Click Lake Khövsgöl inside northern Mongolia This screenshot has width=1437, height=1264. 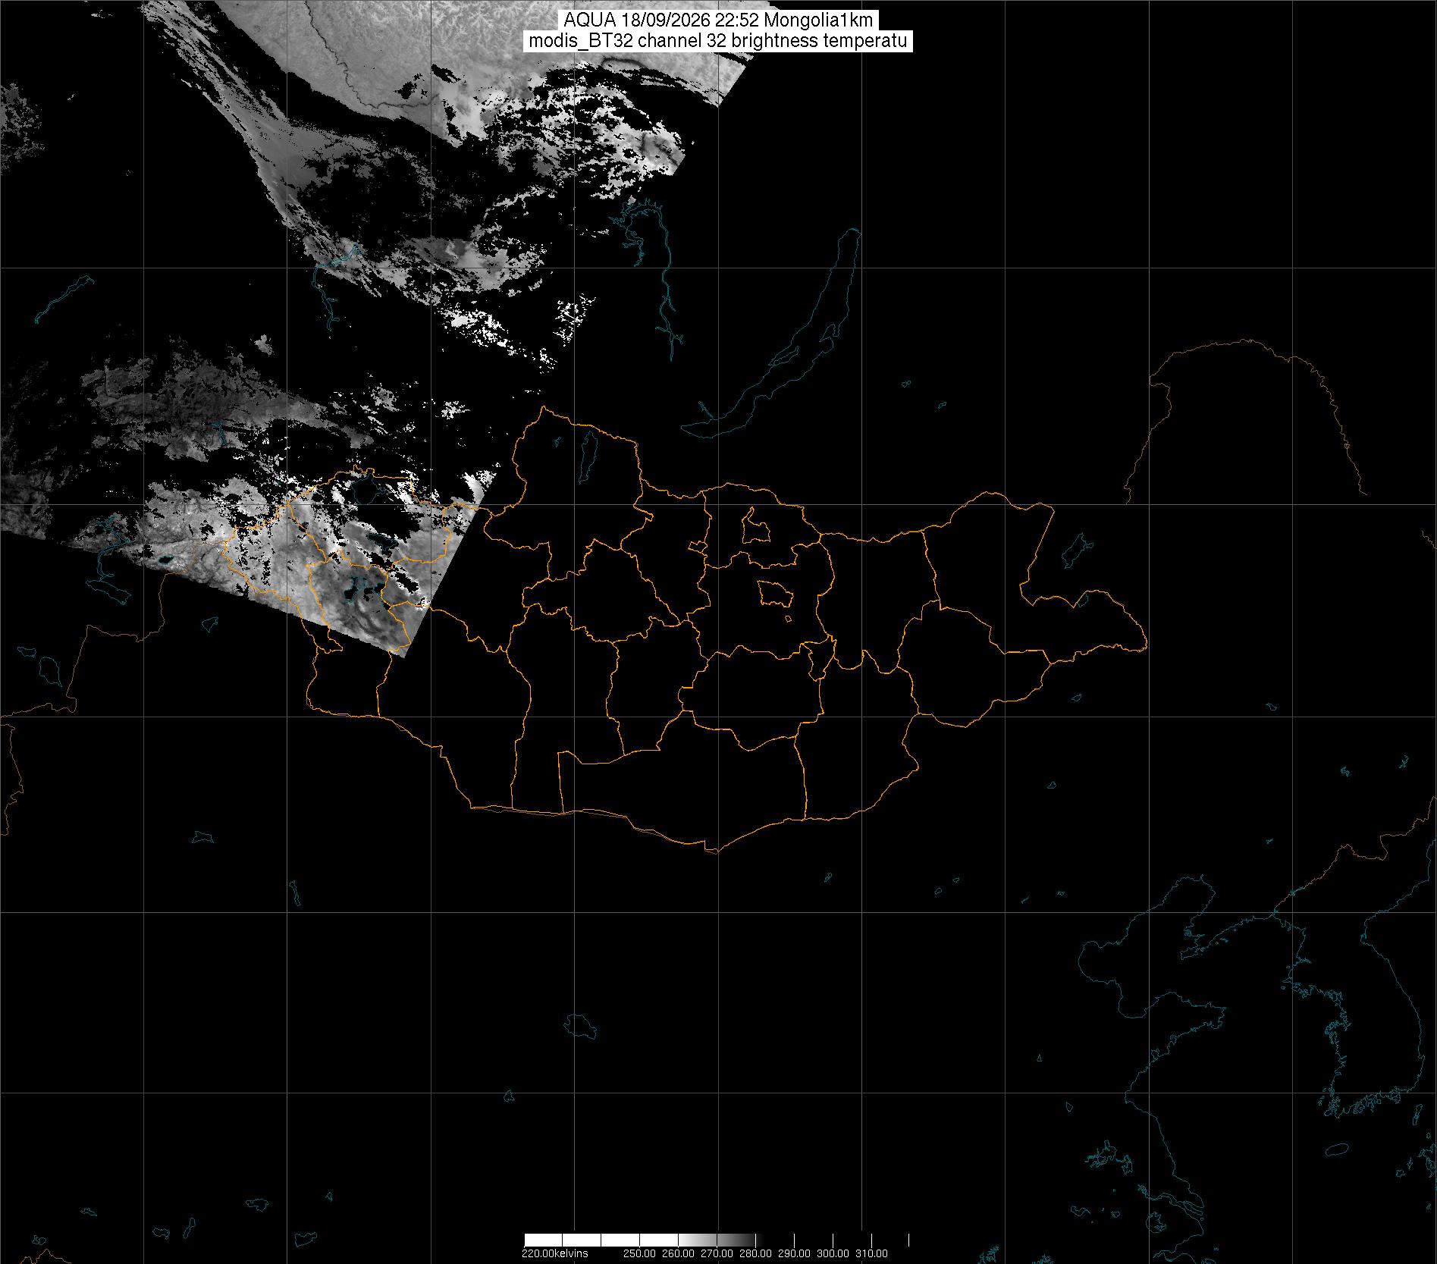(587, 452)
